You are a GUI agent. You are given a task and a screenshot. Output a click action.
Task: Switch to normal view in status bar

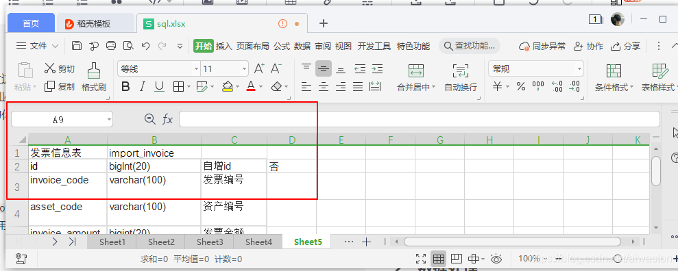(x=439, y=259)
